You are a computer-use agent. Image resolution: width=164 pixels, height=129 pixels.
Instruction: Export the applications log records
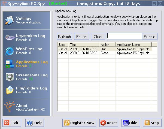[81, 37]
